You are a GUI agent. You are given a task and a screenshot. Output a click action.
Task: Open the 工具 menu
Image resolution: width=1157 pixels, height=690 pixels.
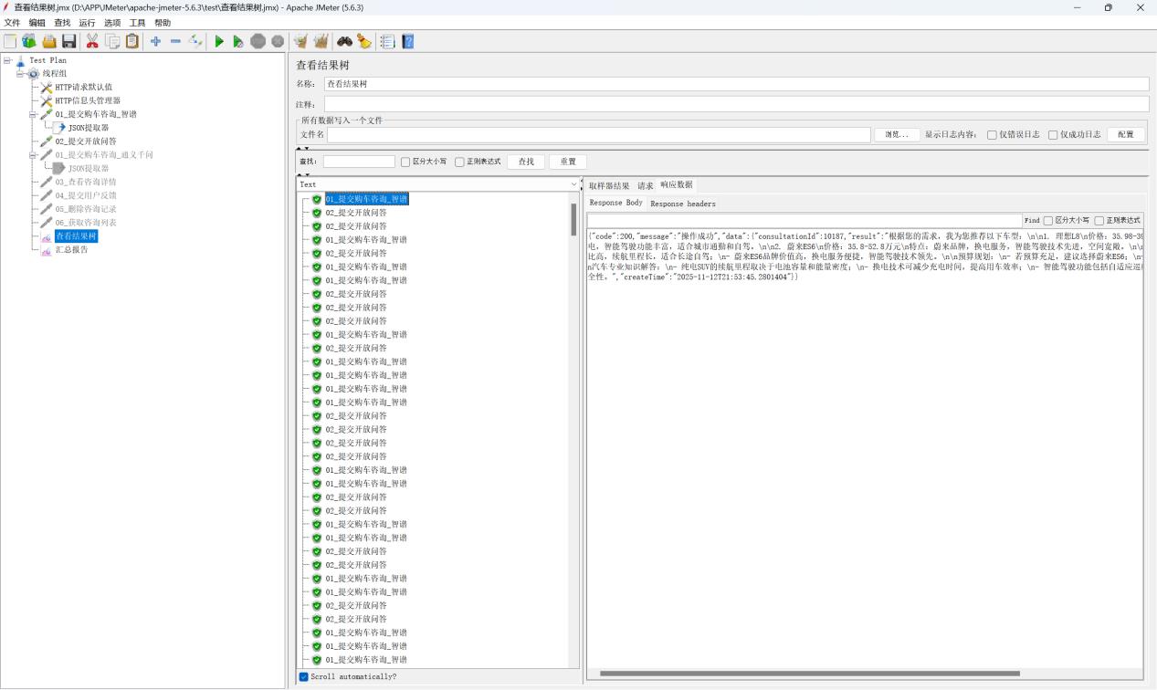(x=137, y=23)
